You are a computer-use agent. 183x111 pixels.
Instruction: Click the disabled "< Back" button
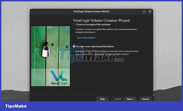(x=118, y=99)
